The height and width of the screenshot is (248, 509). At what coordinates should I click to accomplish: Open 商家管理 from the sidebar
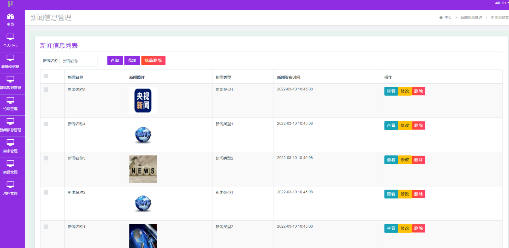(10, 146)
